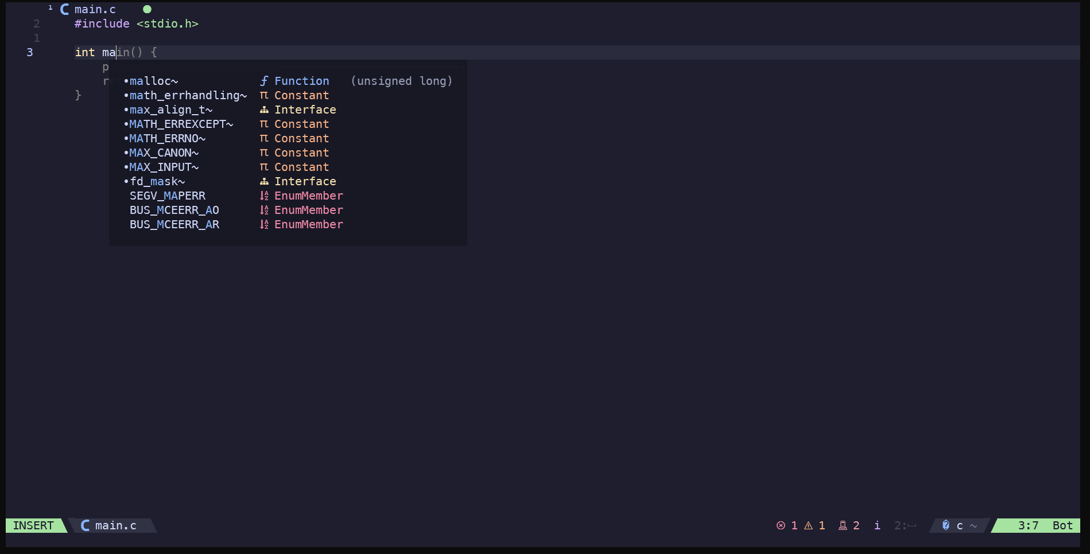Click the INSERT mode indicator
The image size is (1090, 554).
tap(33, 526)
